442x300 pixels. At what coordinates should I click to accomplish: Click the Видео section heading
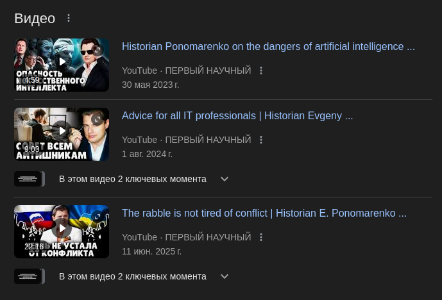point(35,19)
